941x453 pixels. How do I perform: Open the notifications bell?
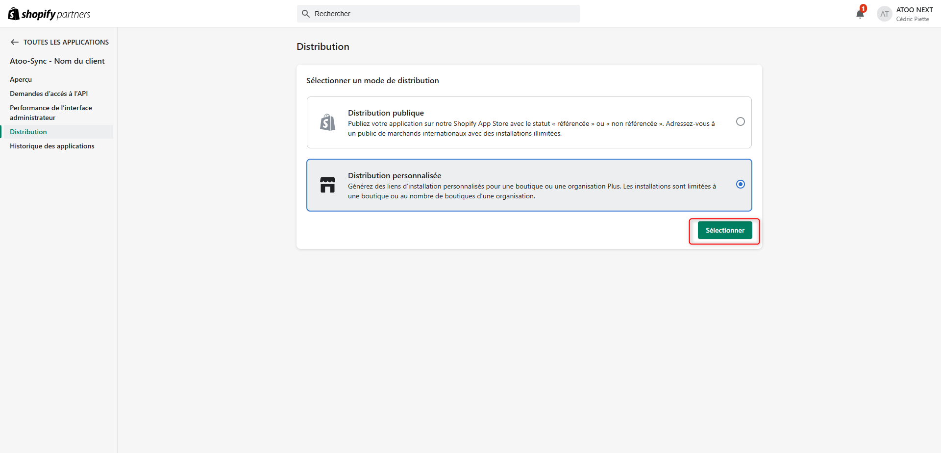860,14
